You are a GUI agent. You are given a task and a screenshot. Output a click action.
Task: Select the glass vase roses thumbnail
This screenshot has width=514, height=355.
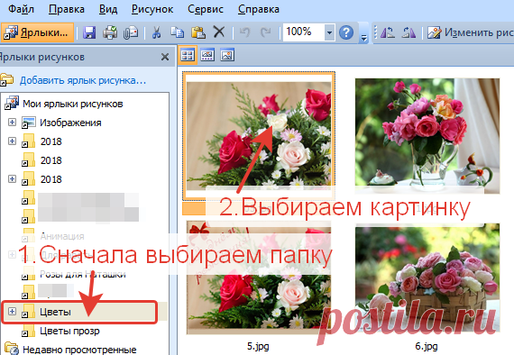tap(427, 136)
